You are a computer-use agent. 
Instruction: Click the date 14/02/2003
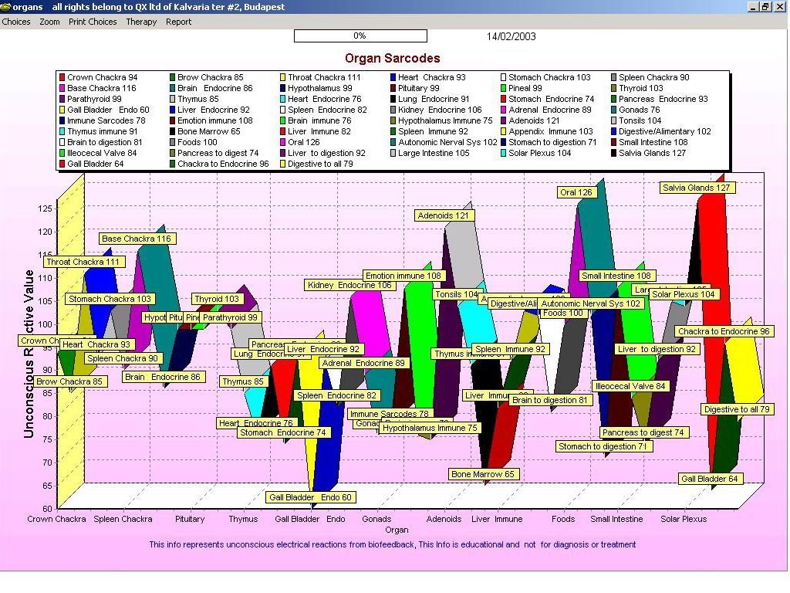coord(511,36)
